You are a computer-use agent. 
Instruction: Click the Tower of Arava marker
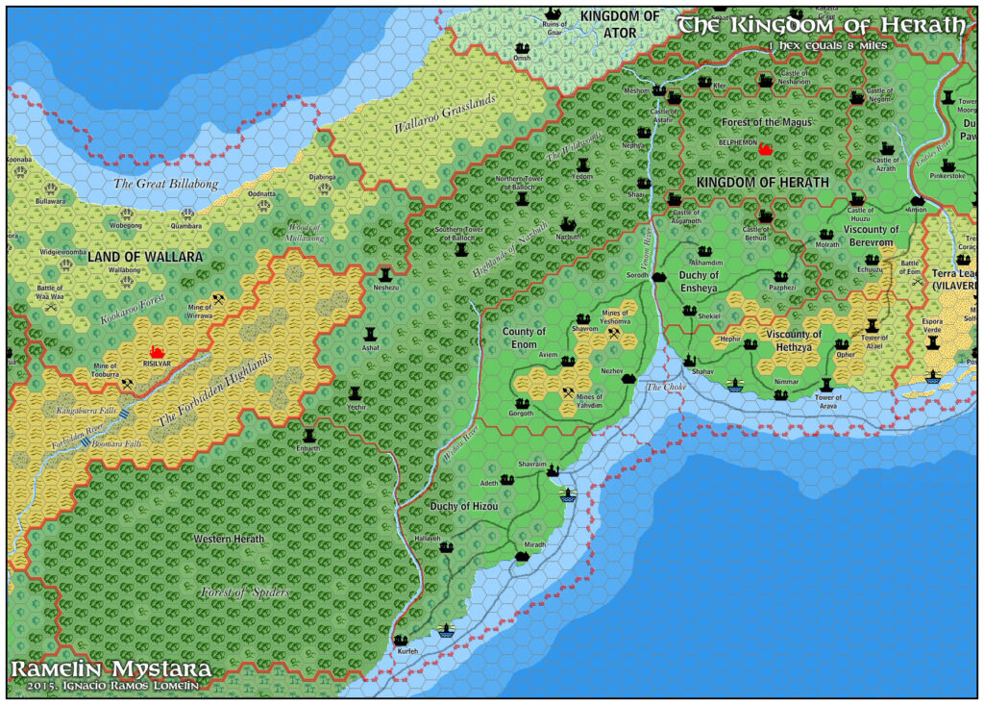(x=826, y=386)
